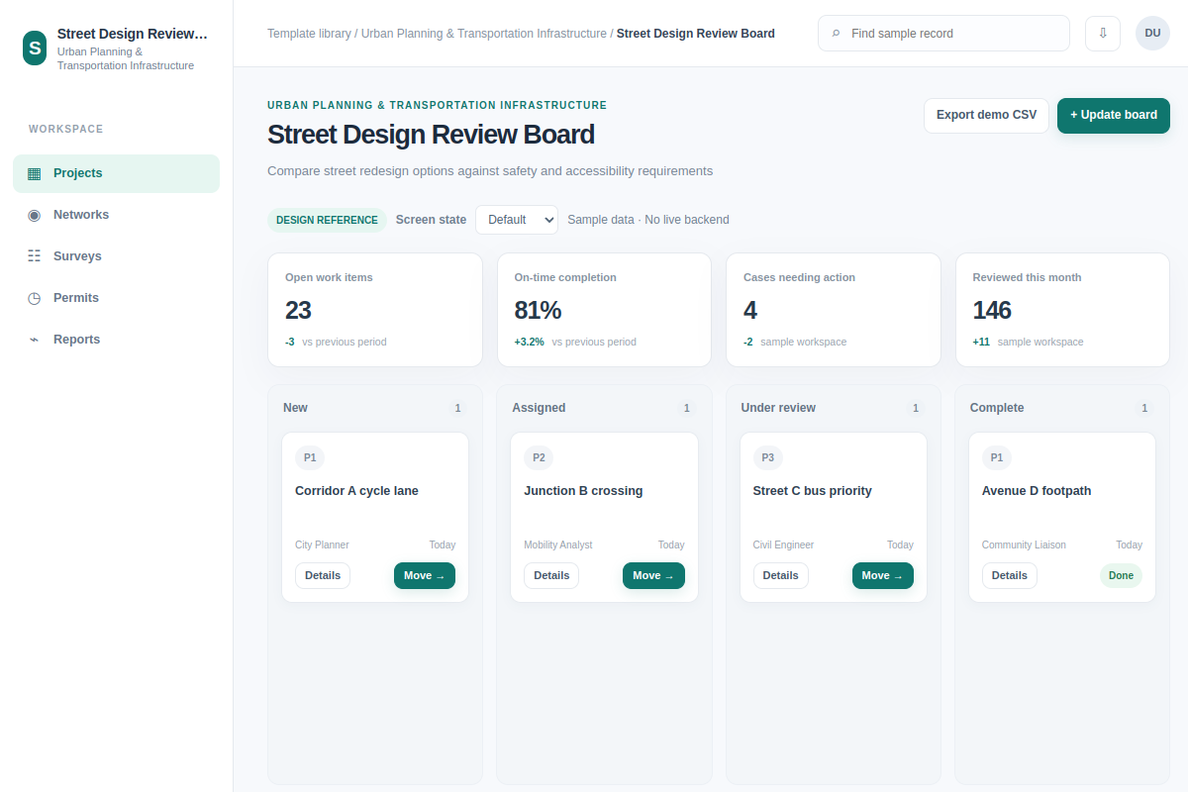Go to Networks section
This screenshot has width=1188, height=792.
pos(116,215)
